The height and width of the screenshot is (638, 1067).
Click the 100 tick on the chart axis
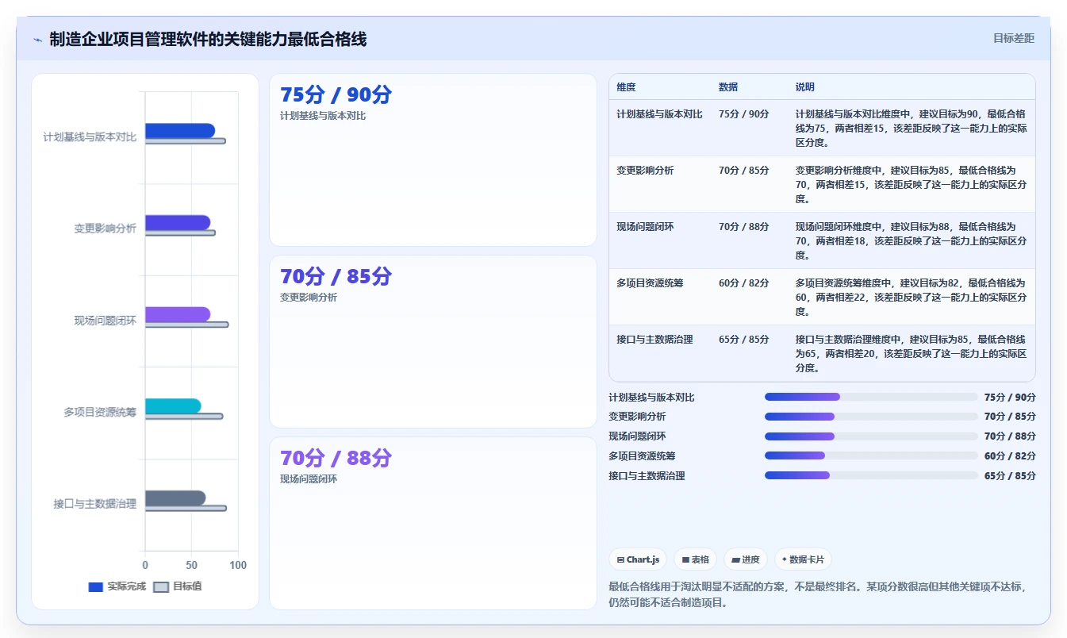click(238, 566)
